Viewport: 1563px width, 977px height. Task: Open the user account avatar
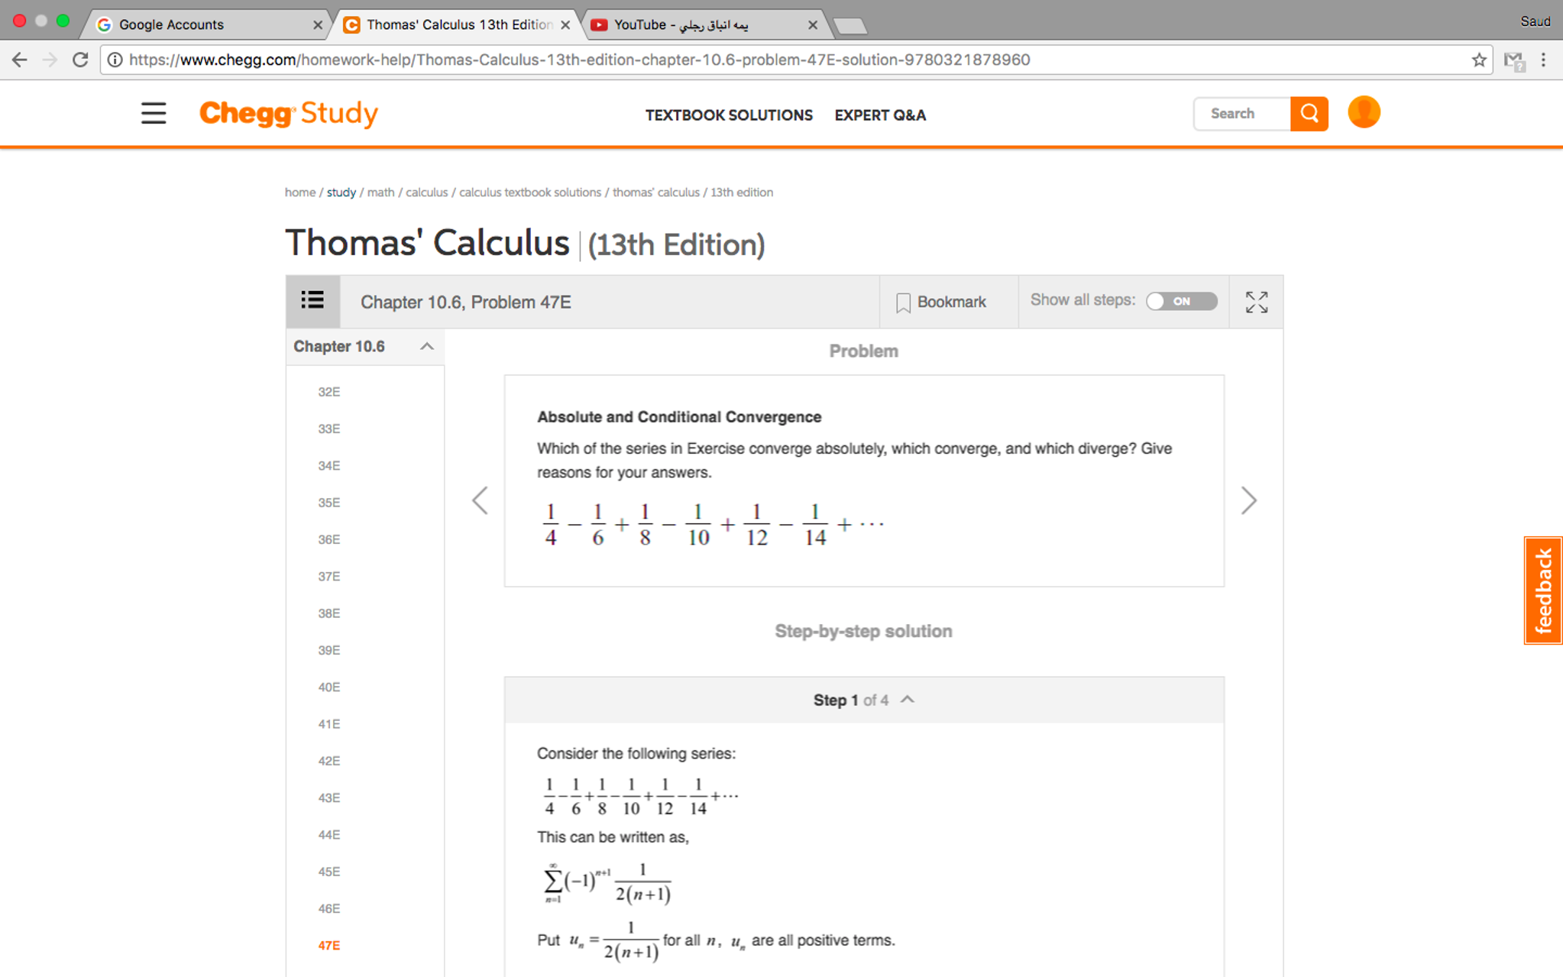pos(1364,112)
